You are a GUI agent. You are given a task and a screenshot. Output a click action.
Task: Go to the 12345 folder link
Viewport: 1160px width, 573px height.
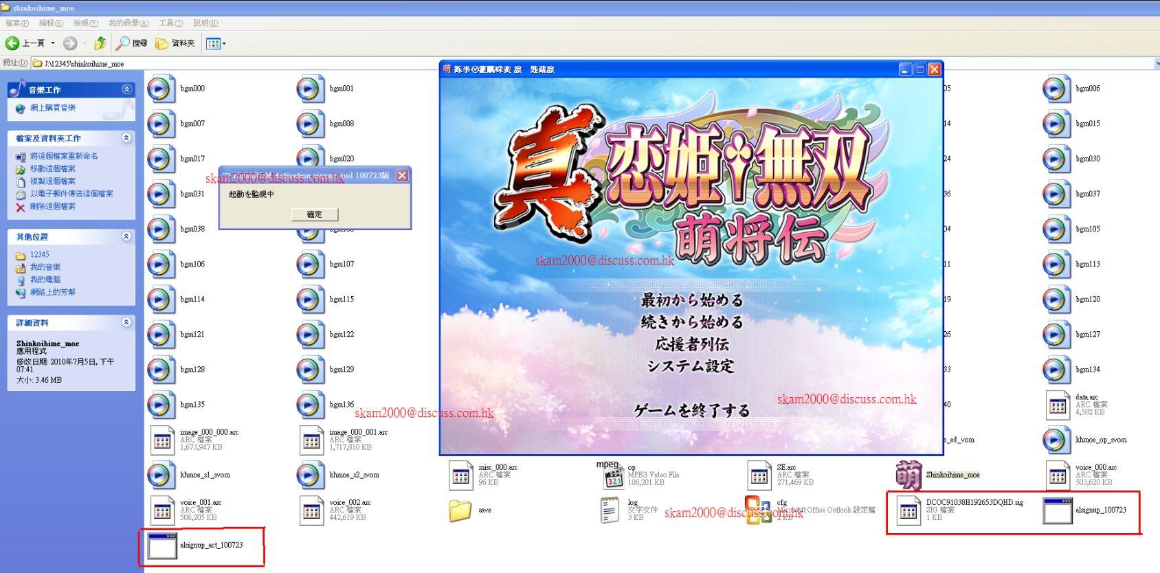[x=40, y=254]
